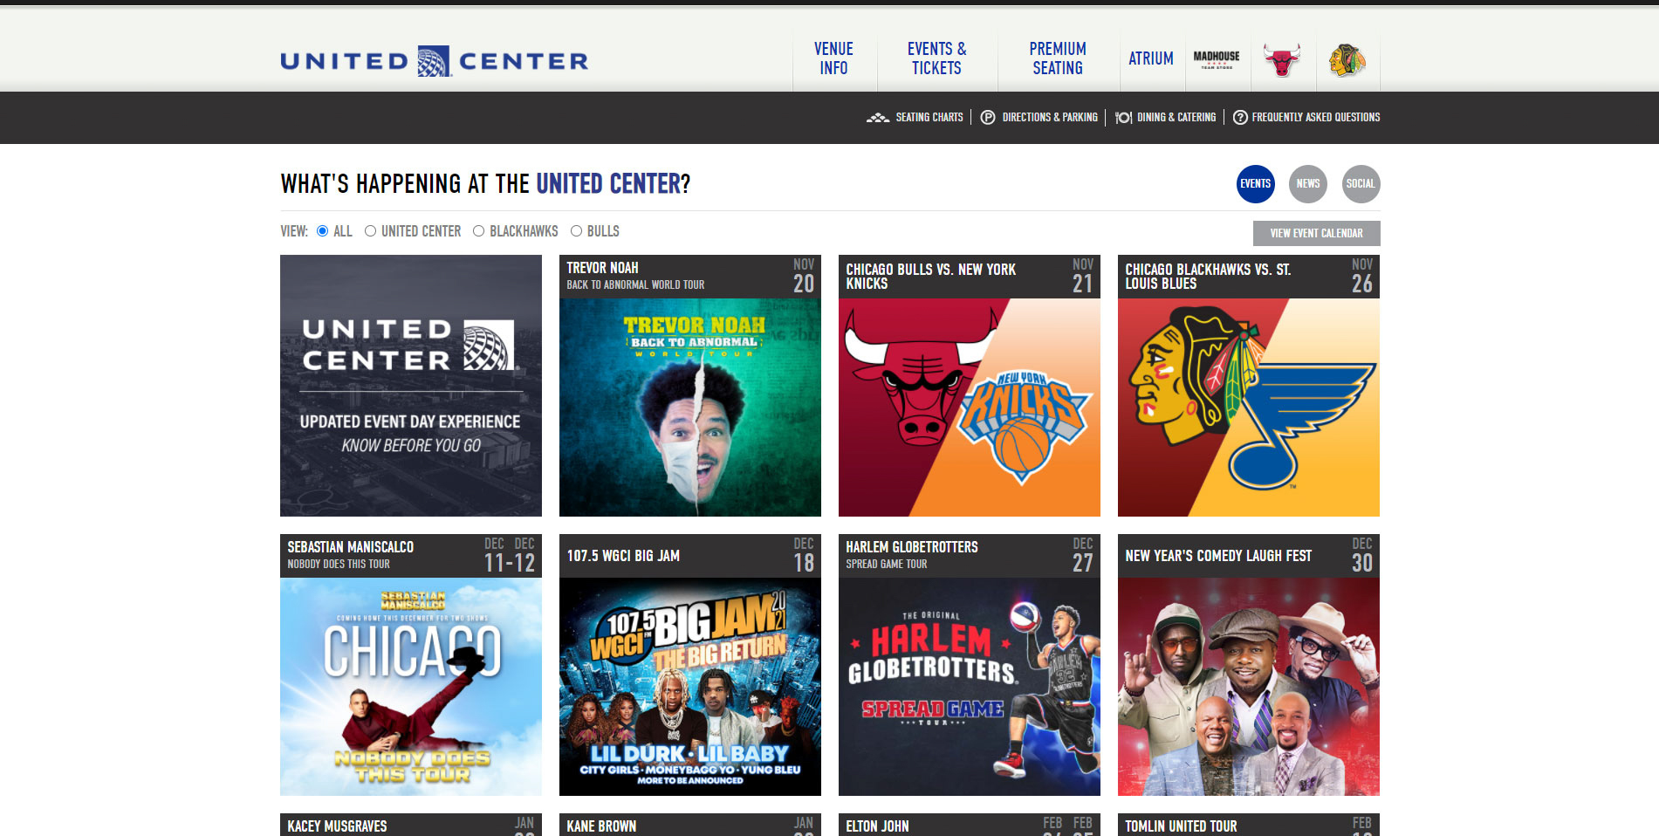This screenshot has width=1659, height=836.
Task: Switch to the News tab
Action: [x=1308, y=184]
